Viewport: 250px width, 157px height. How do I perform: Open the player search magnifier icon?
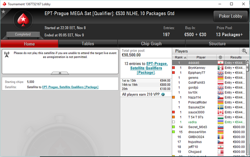pyautogui.click(x=244, y=51)
